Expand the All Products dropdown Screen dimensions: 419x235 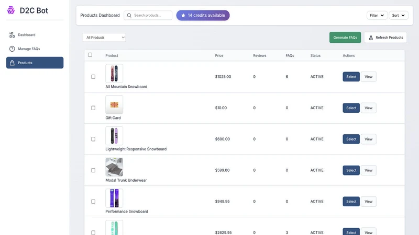[104, 38]
